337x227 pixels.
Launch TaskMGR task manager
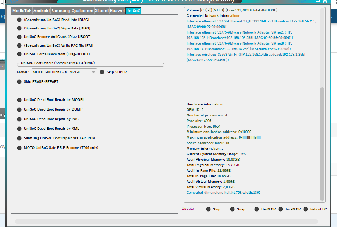tap(289, 209)
